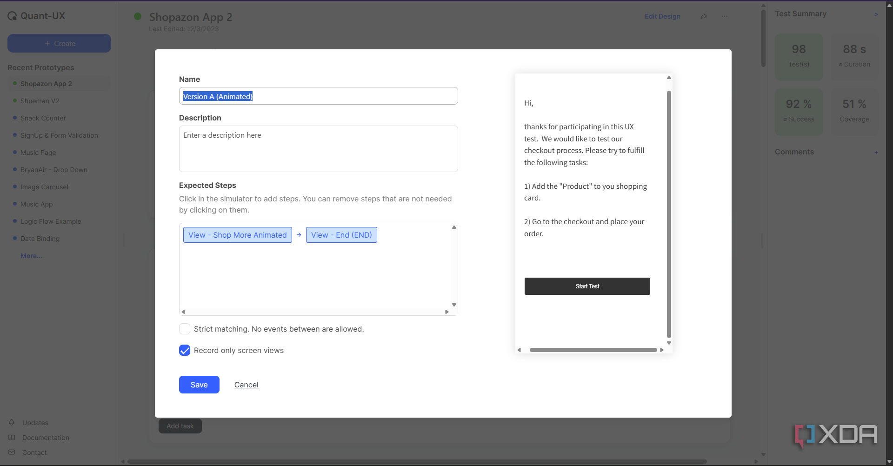Show more prototypes via More link
This screenshot has height=466, width=893.
point(31,256)
